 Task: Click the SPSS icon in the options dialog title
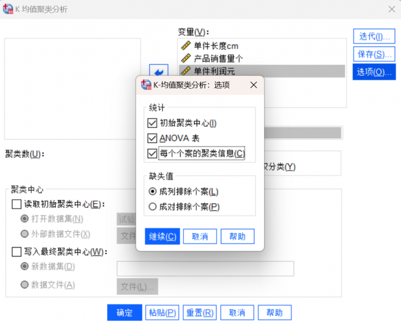(x=146, y=85)
